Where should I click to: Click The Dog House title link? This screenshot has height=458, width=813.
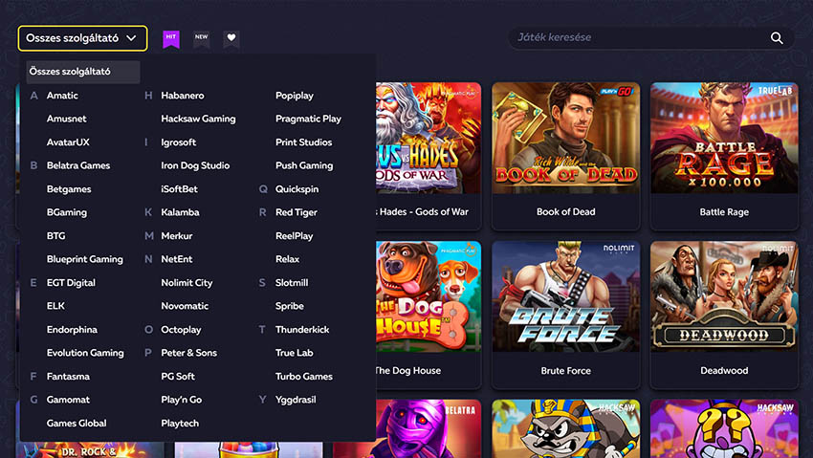pos(408,371)
